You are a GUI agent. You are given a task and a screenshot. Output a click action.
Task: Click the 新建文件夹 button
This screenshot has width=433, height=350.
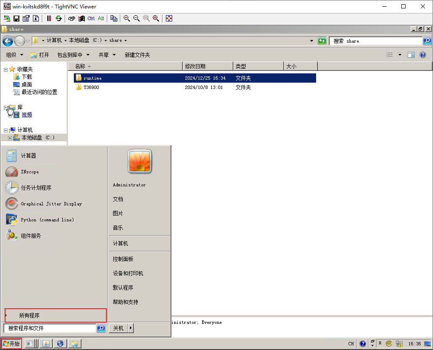tap(137, 55)
